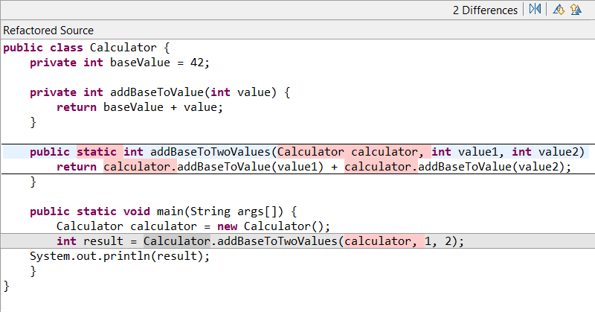Click the line 'private int baseValue = 42;'
The width and height of the screenshot is (595, 312).
point(120,63)
